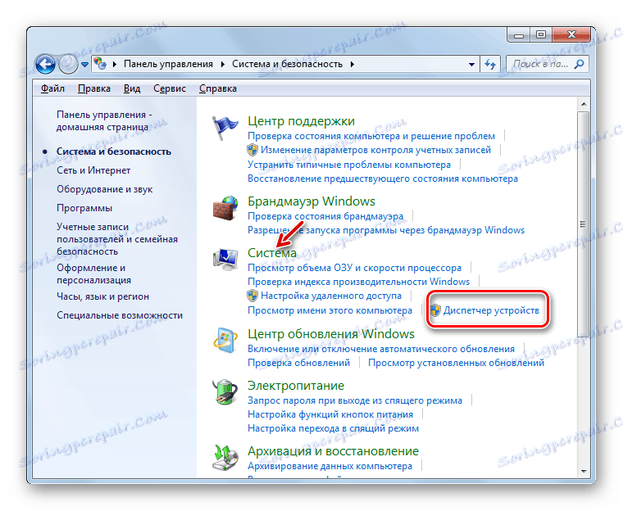Open Просмотр объема ОЗУ и скорости процессора
Image resolution: width=623 pixels, height=511 pixels.
pyautogui.click(x=354, y=268)
